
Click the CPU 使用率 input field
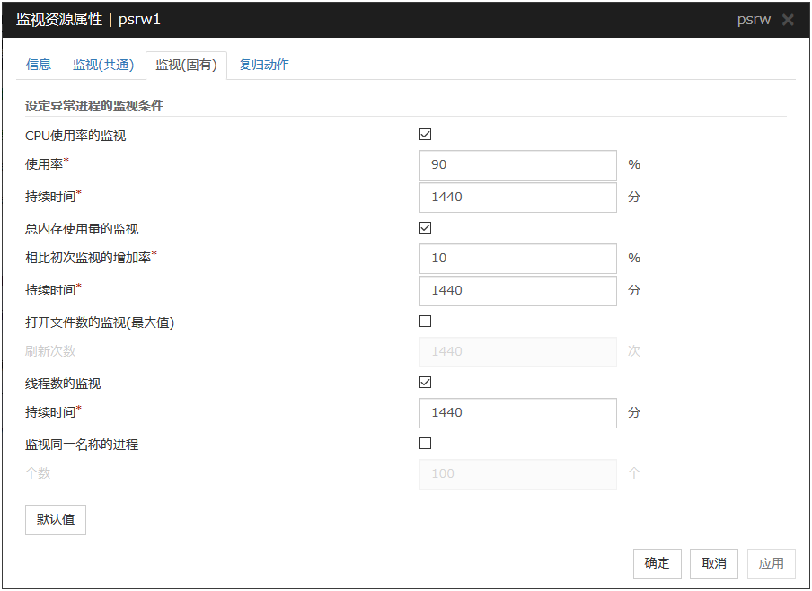point(517,165)
